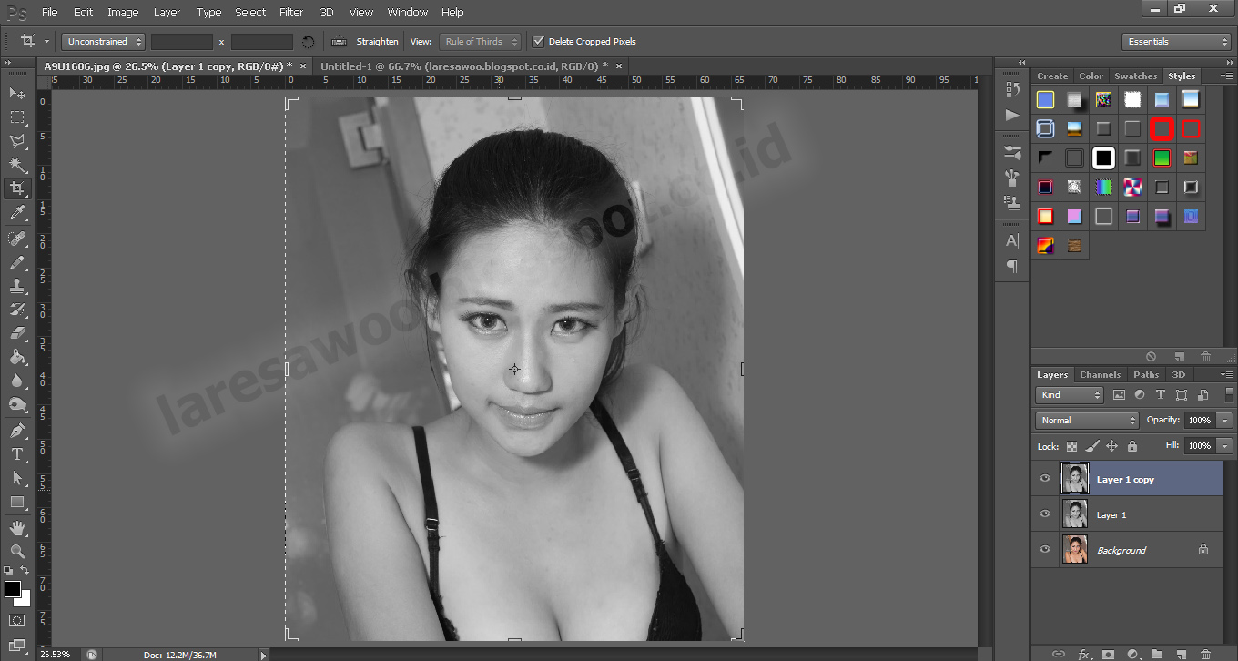Open the Styles panel flyout menu

click(x=1227, y=76)
